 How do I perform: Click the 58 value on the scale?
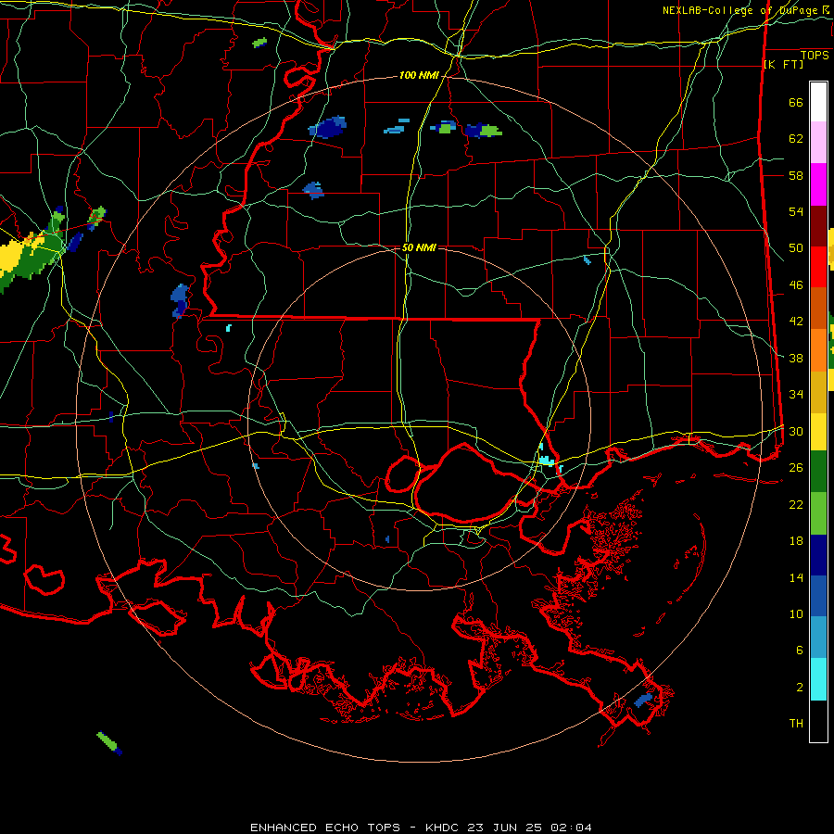[796, 175]
